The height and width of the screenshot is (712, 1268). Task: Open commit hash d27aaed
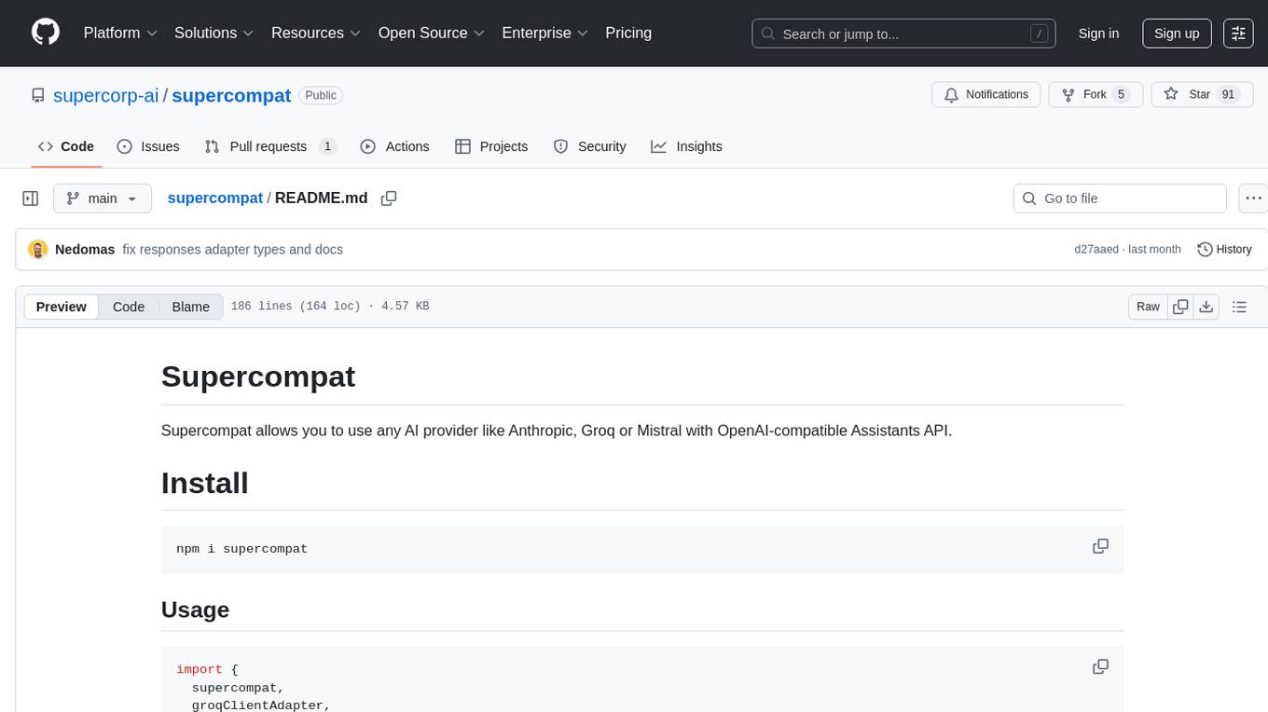pos(1097,250)
